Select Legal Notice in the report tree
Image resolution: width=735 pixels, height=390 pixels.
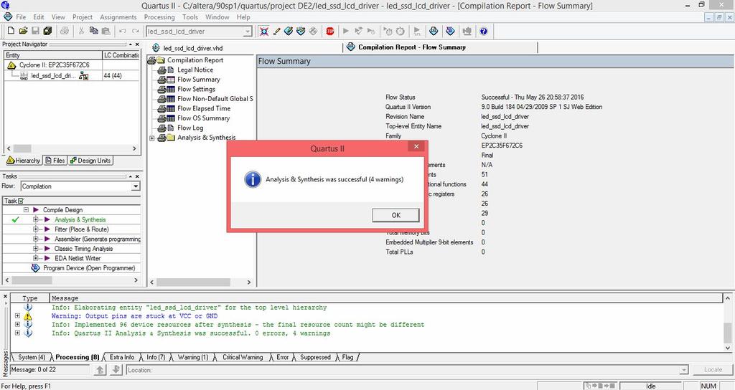pyautogui.click(x=195, y=70)
